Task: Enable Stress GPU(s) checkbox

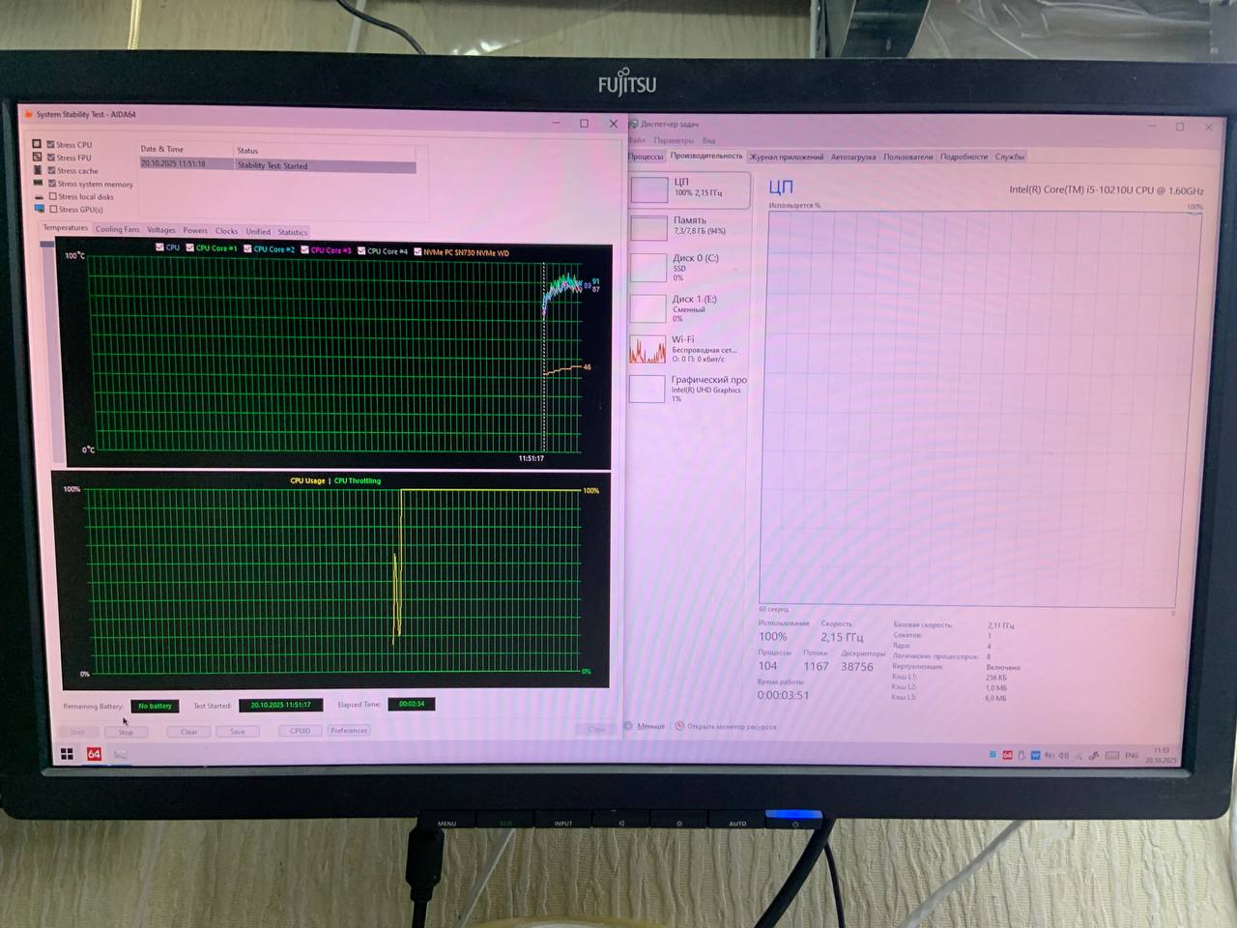Action: tap(53, 209)
